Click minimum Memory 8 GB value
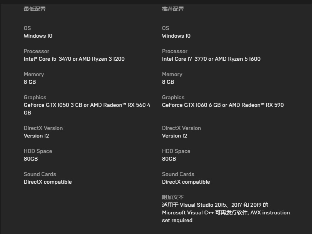Screen dimensions: 316x234 [30, 82]
